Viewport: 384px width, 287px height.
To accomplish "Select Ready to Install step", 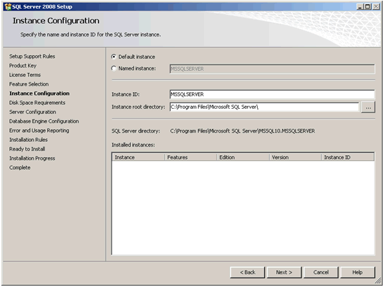I will (27, 149).
